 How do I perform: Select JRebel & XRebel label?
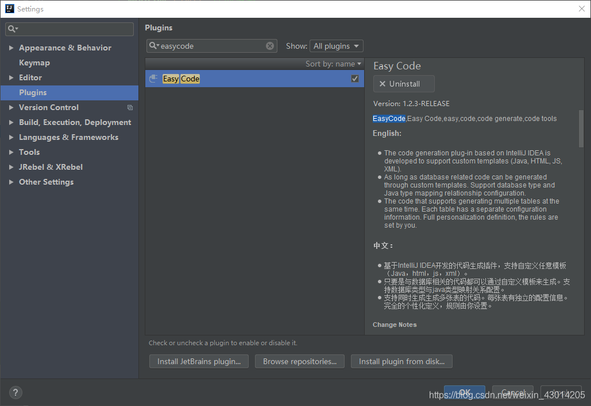pos(51,167)
